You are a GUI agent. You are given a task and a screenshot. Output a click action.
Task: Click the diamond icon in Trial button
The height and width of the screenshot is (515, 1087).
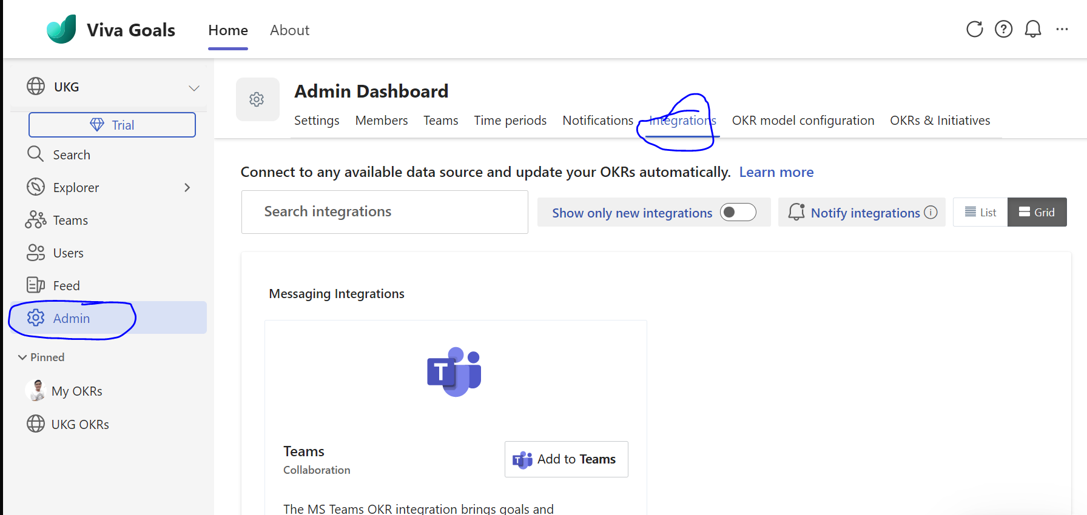pos(97,125)
